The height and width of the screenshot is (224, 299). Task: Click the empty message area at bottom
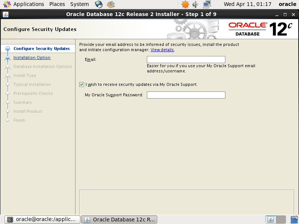coord(187,202)
